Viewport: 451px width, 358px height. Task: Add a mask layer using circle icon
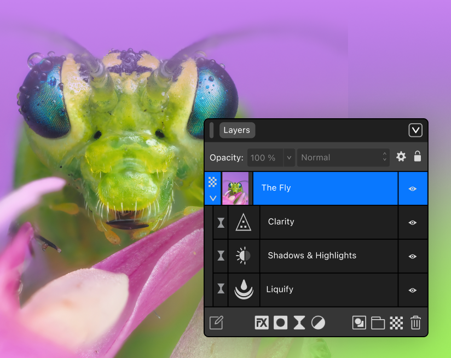click(x=280, y=323)
